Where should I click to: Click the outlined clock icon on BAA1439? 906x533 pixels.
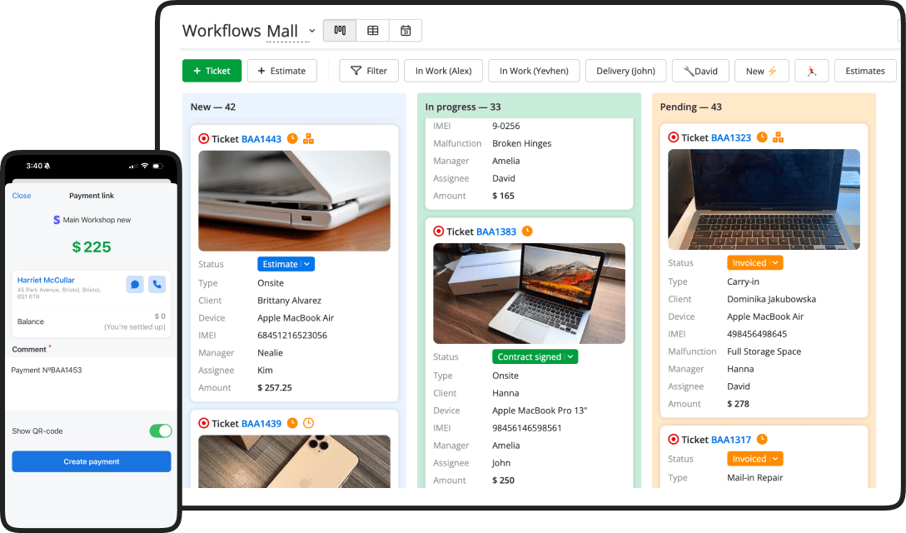308,423
